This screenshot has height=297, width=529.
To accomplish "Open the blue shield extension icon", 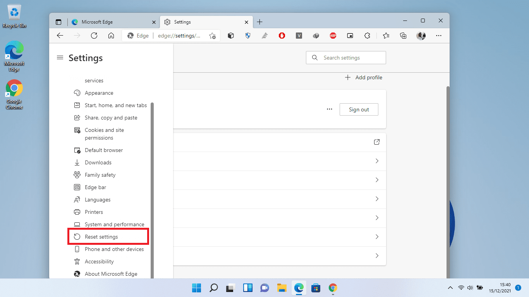I will [248, 36].
